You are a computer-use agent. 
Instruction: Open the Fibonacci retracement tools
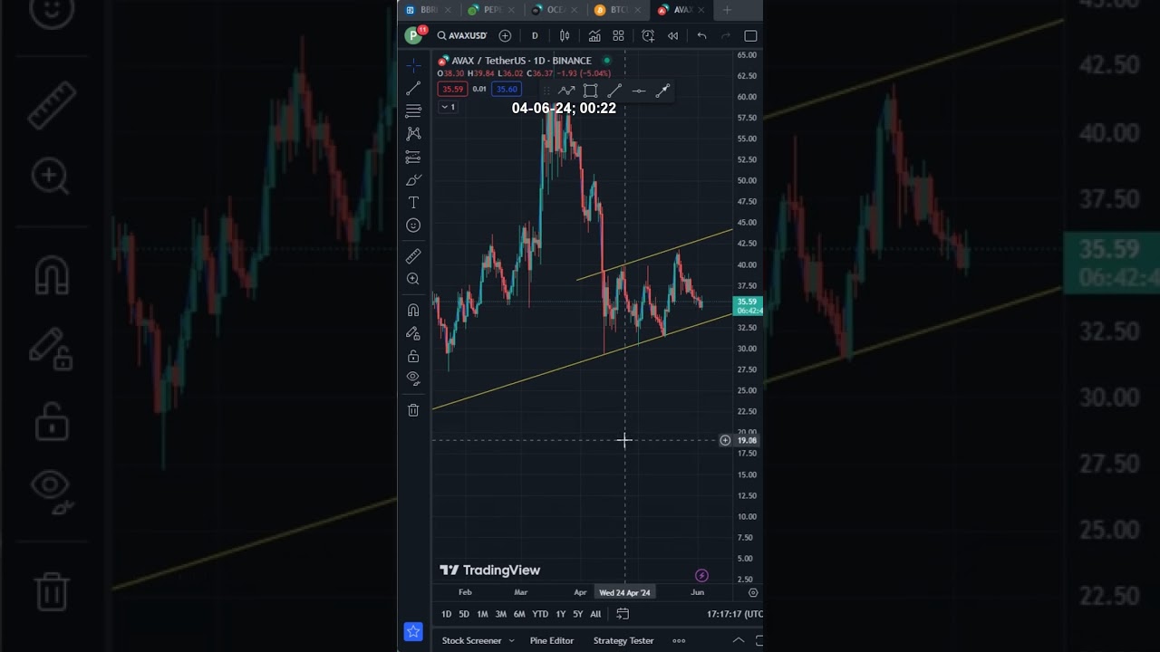pyautogui.click(x=413, y=110)
